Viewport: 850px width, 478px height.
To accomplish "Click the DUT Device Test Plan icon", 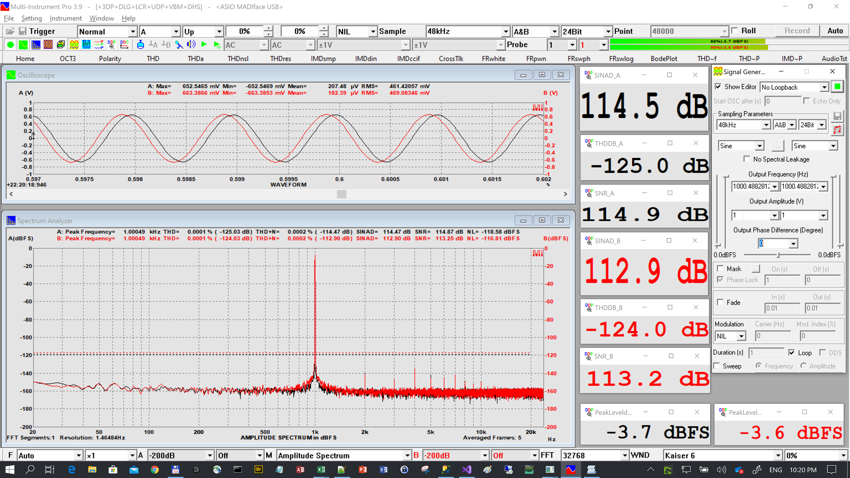I will (86, 45).
